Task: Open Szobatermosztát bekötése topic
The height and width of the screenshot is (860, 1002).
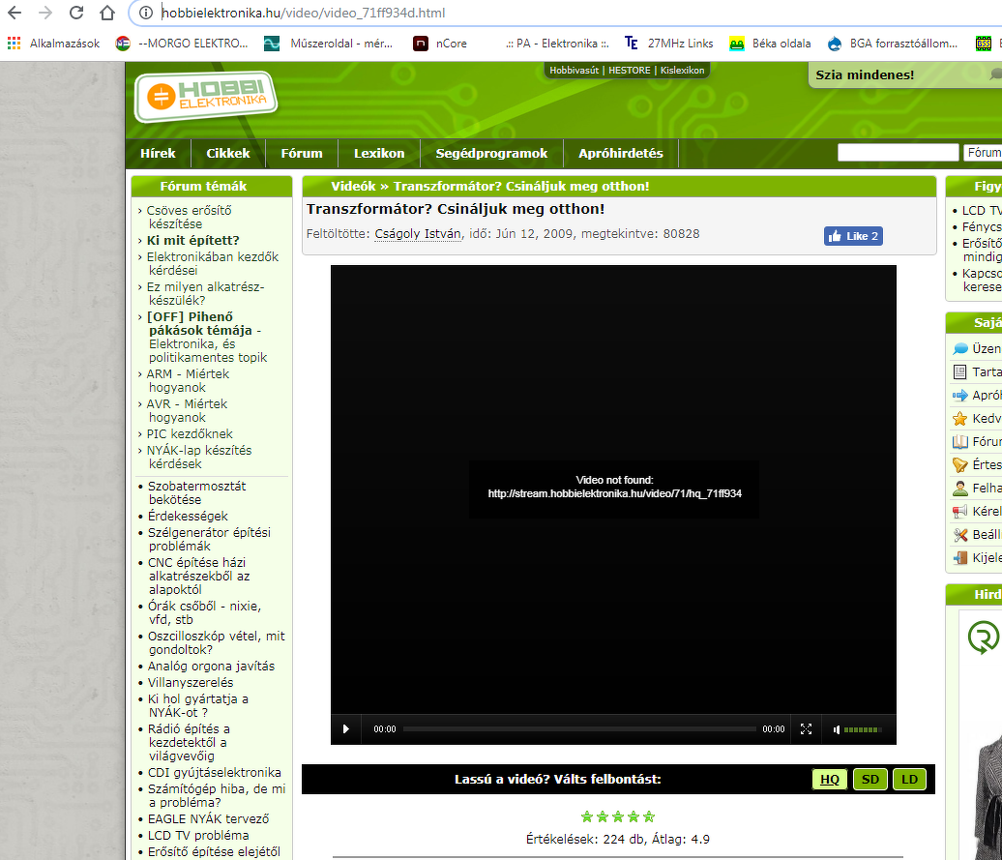Action: point(197,492)
